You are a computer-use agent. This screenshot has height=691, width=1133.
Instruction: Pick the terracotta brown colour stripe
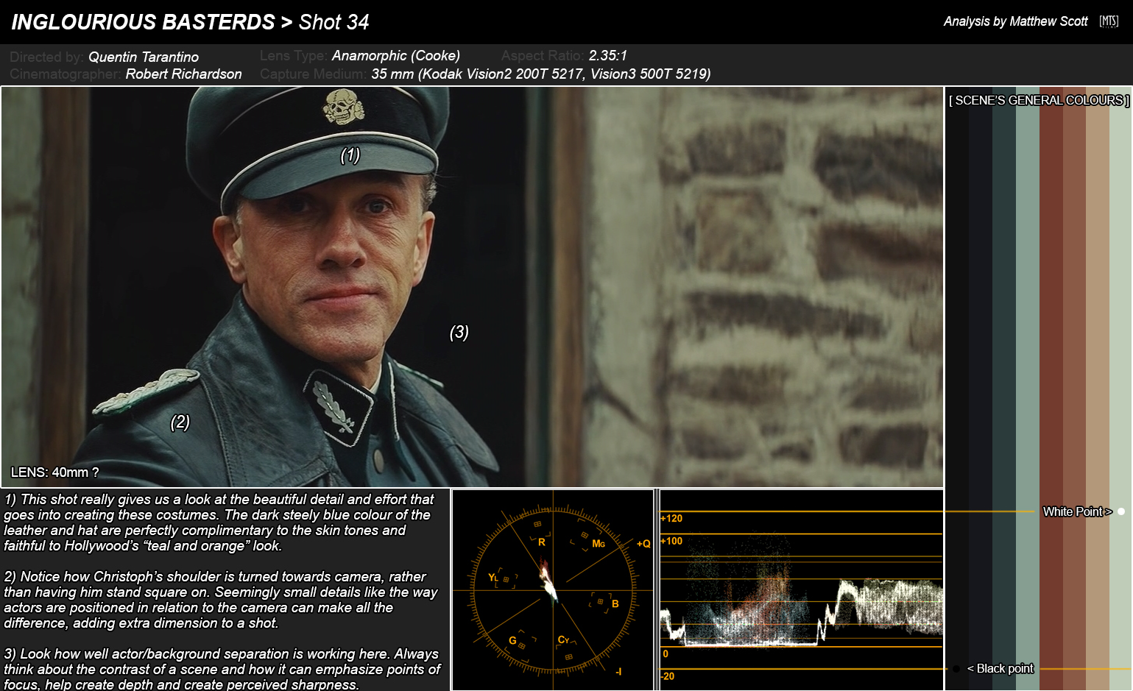click(1075, 389)
